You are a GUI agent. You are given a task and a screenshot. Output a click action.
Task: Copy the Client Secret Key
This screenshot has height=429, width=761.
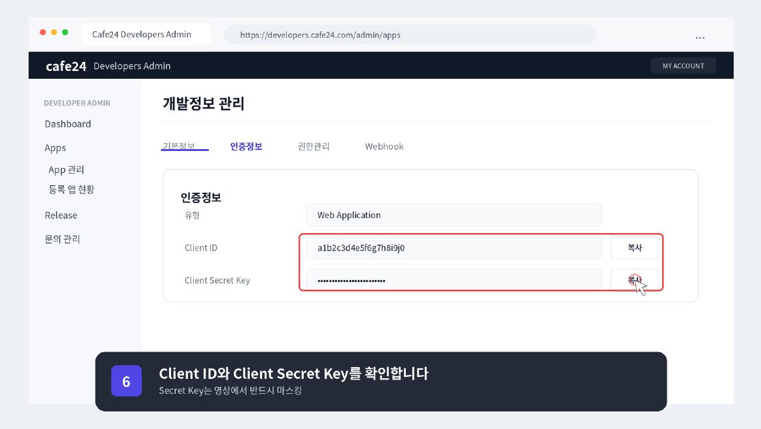635,280
